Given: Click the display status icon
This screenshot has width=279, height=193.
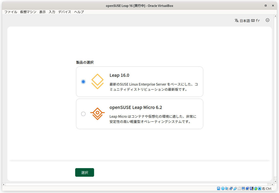Looking at the screenshot, I should 243,189.
